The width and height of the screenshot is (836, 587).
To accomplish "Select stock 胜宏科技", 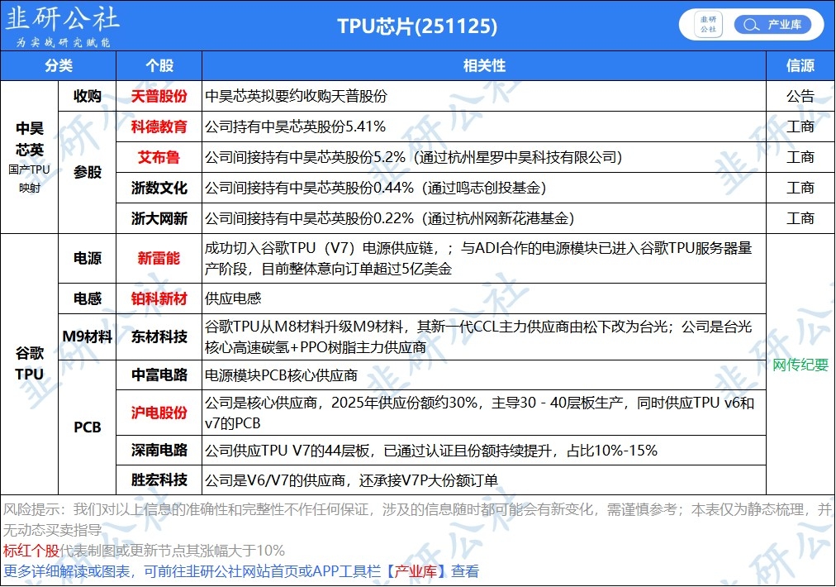I will coord(159,480).
